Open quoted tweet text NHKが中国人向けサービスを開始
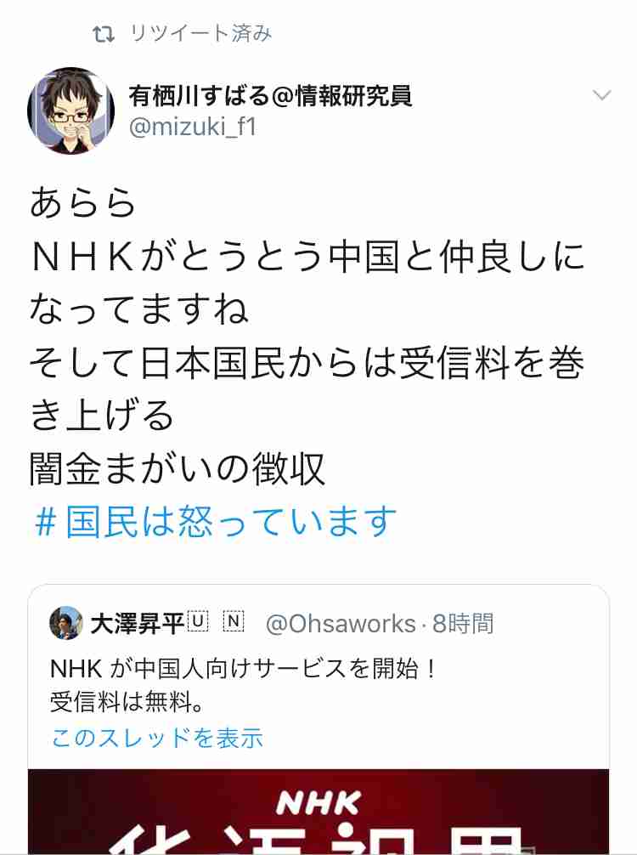 pos(244,669)
